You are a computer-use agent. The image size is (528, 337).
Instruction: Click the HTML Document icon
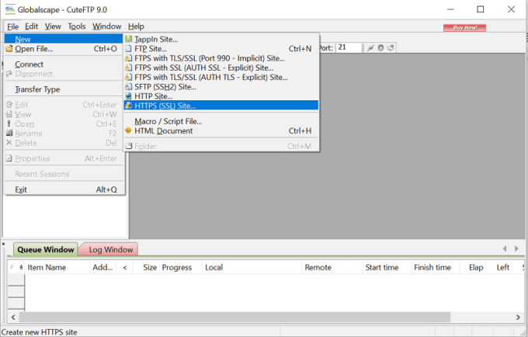(128, 130)
